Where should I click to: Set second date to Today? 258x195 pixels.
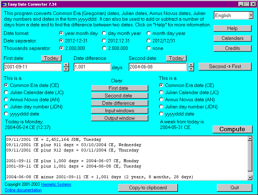(x=176, y=58)
